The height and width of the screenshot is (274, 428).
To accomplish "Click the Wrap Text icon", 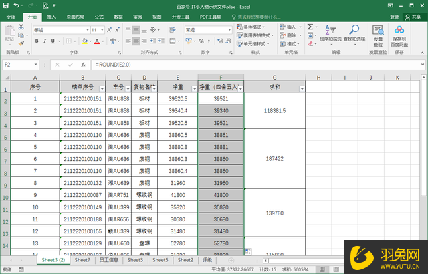I will pyautogui.click(x=173, y=29).
